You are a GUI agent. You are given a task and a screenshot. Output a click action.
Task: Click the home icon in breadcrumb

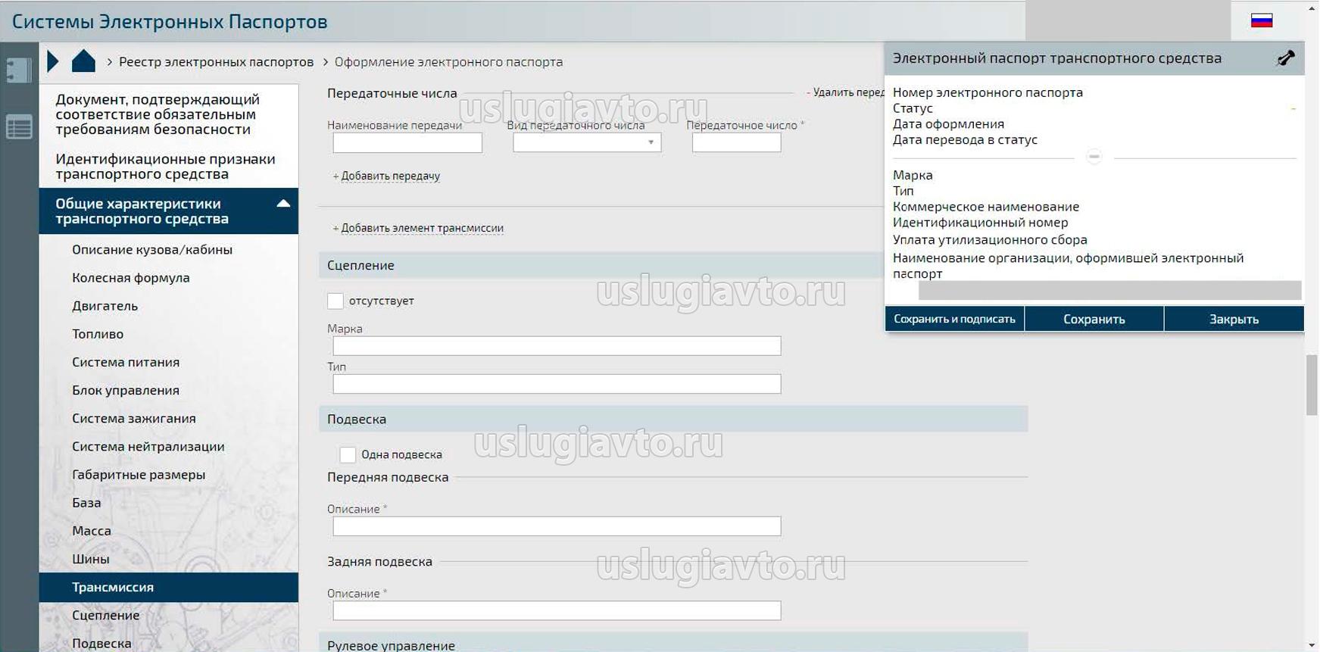click(83, 61)
